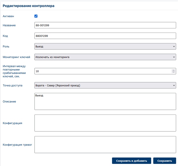The image size is (178, 166).
Task: Decrease interval with the stepper down arrow
Action: click(174, 72)
